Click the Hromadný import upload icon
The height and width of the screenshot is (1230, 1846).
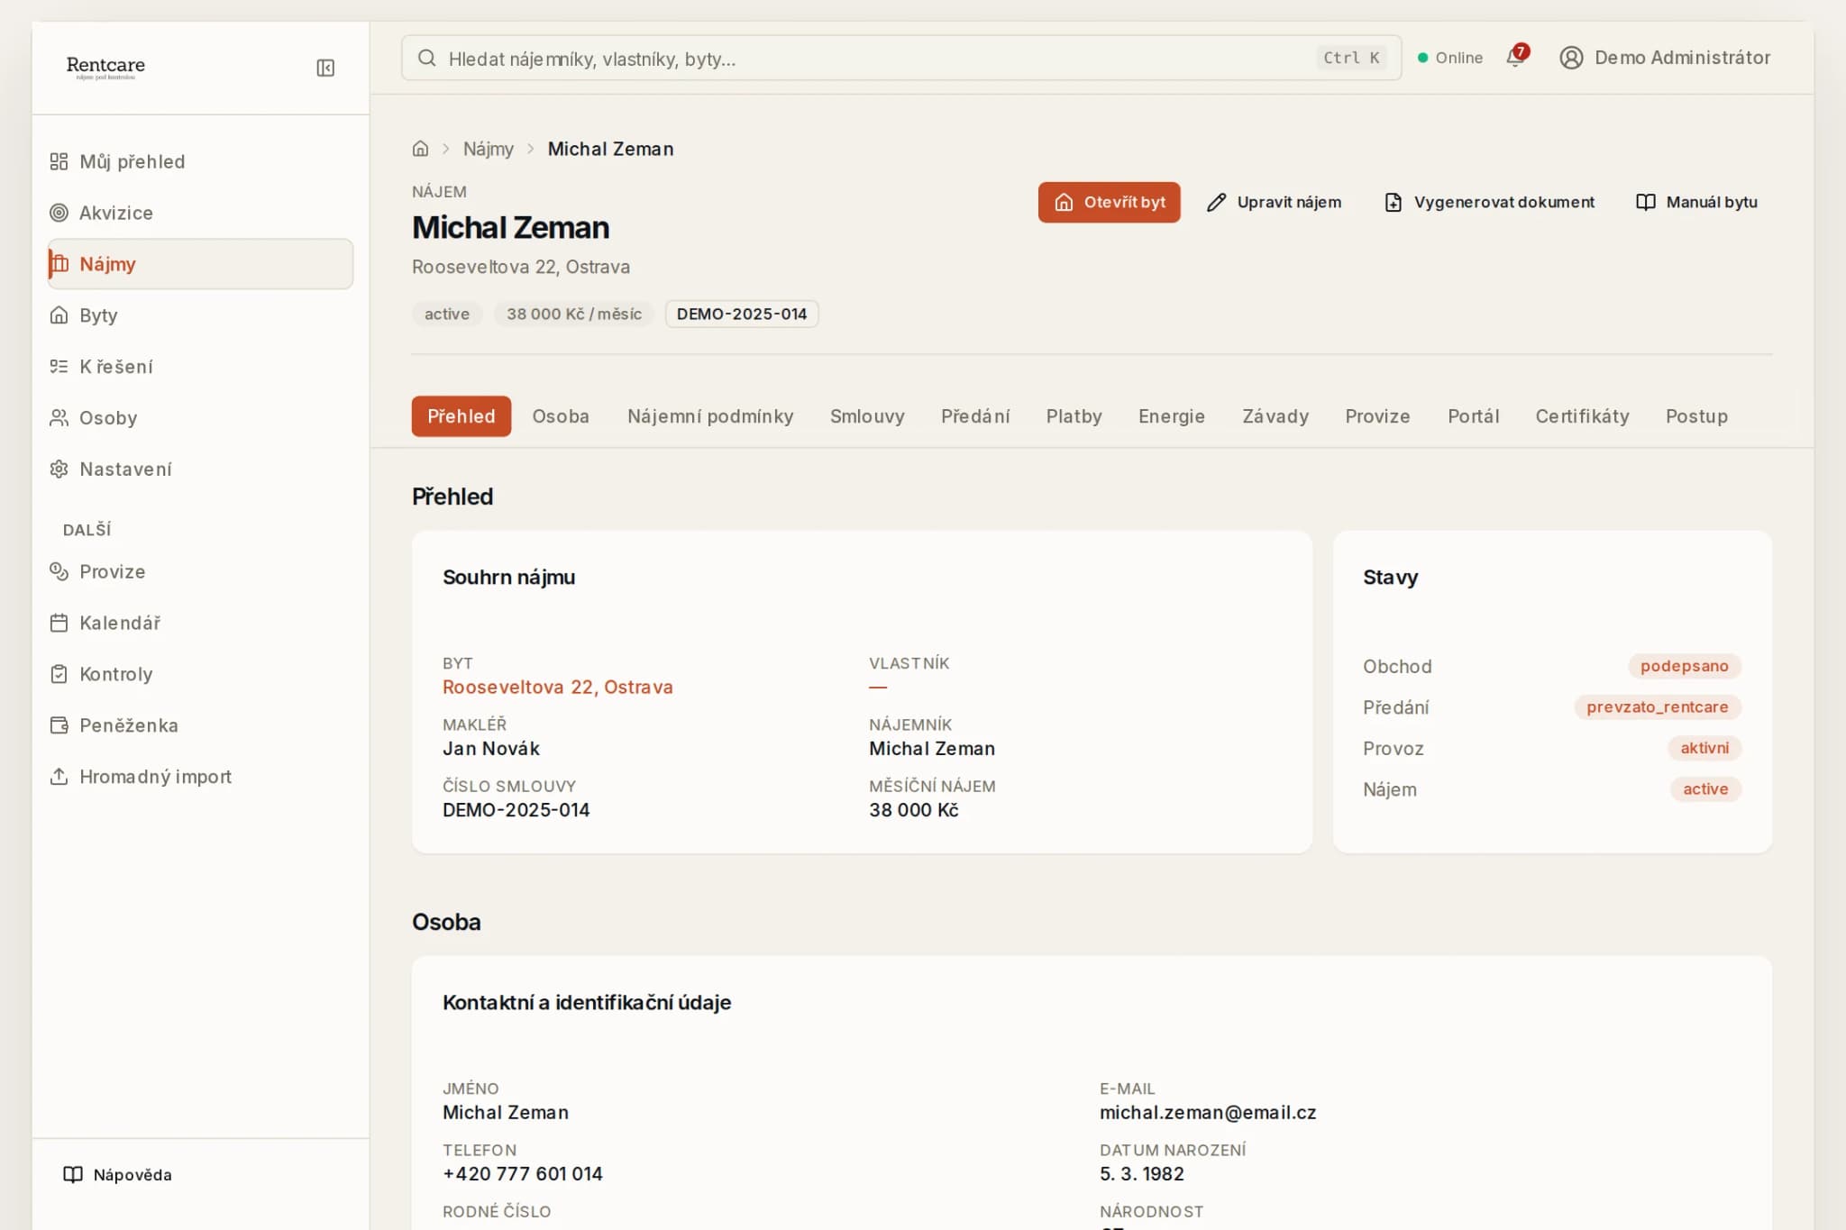[x=59, y=777]
